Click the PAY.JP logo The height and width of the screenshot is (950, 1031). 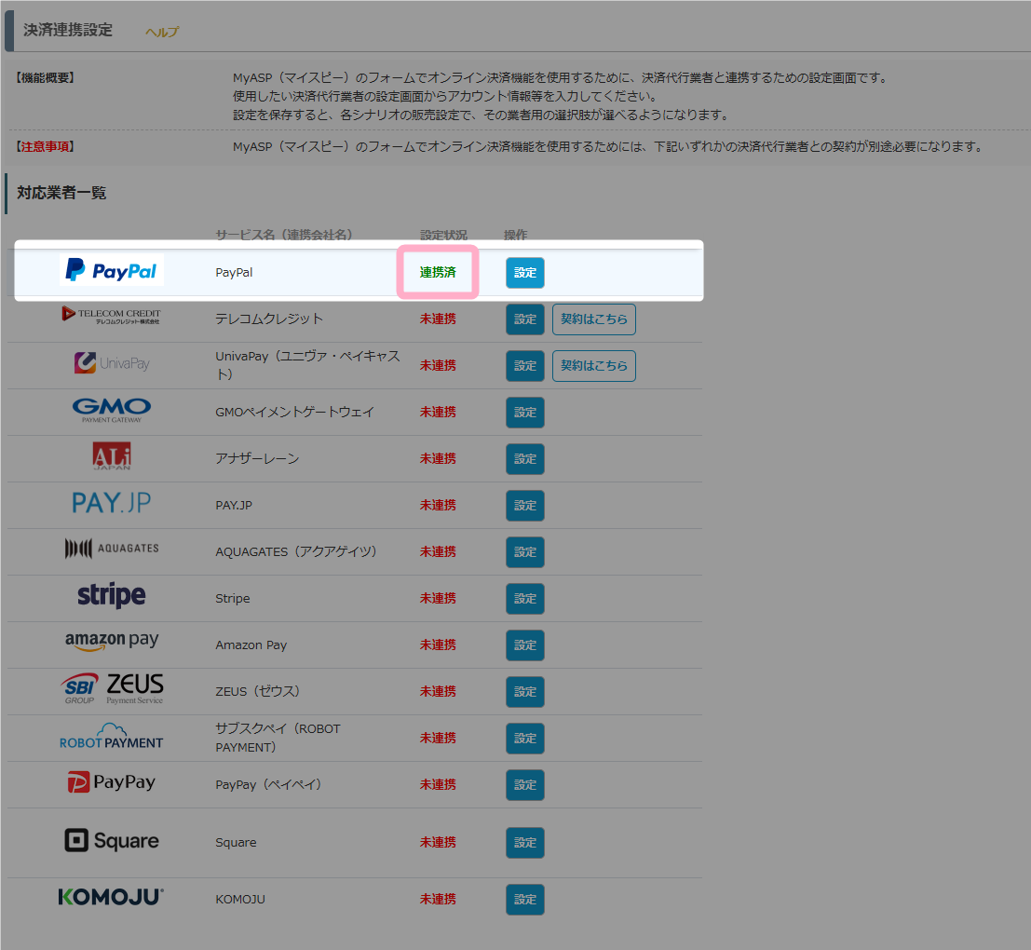click(x=112, y=504)
